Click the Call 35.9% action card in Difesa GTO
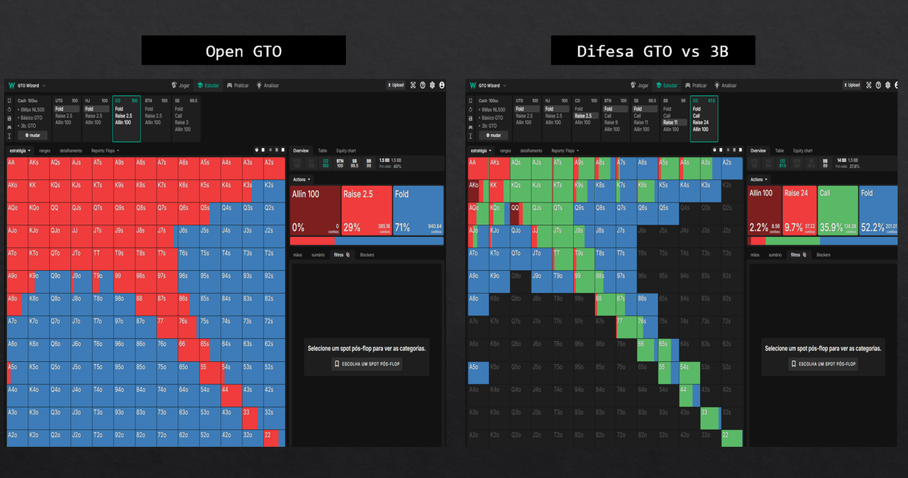 (837, 211)
